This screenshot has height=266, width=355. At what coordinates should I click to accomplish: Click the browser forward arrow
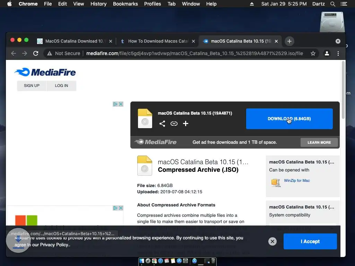click(x=25, y=53)
